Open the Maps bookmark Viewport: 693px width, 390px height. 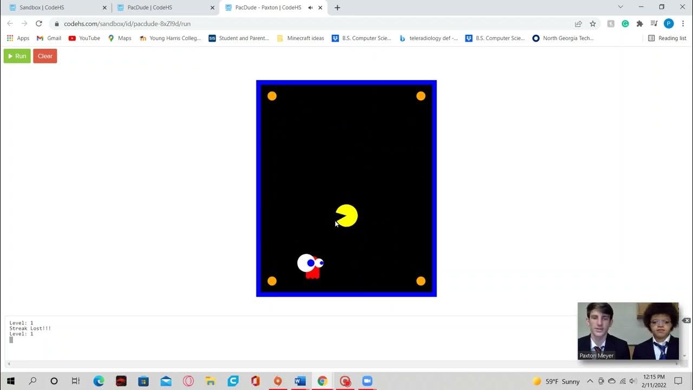tap(120, 38)
